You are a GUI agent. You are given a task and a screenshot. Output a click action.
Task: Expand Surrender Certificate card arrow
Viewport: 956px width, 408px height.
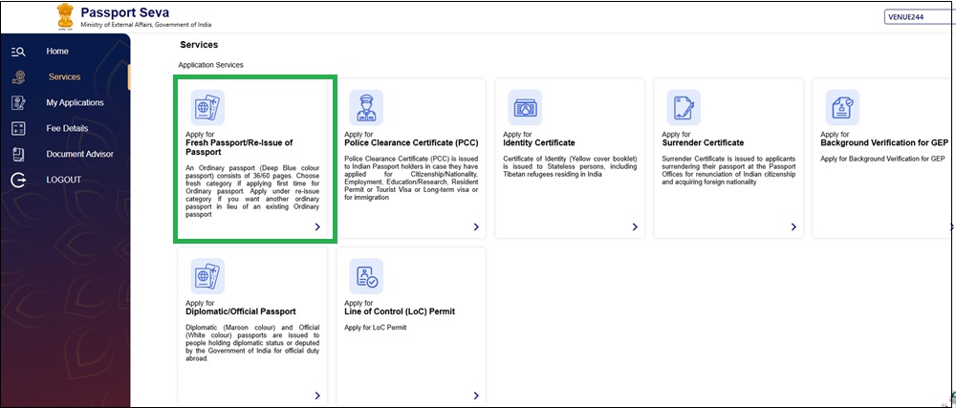[793, 227]
